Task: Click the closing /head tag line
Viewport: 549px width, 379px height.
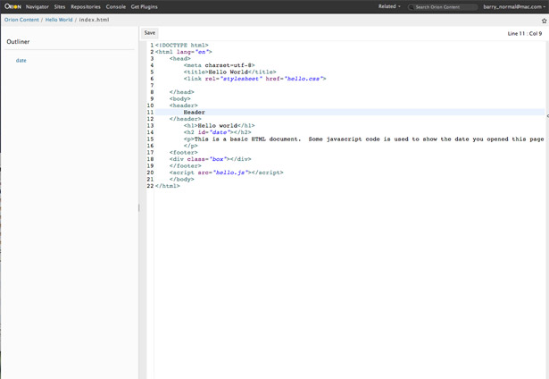Action: [x=182, y=92]
